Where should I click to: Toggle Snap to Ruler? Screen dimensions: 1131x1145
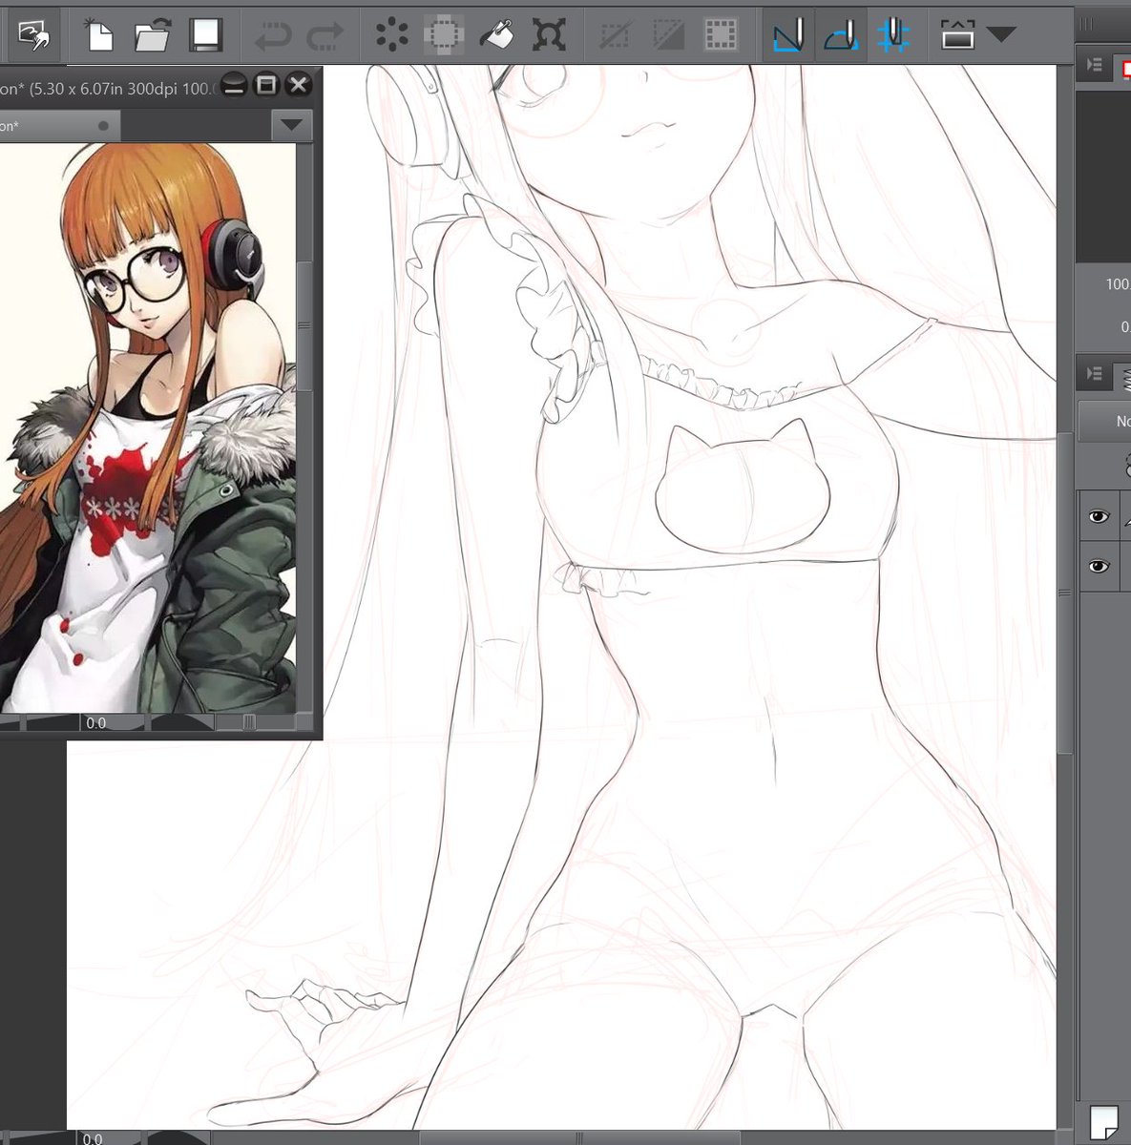coord(788,35)
